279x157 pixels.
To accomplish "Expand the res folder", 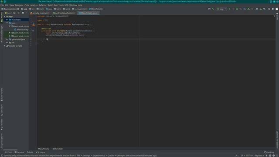I will click(x=7, y=43).
